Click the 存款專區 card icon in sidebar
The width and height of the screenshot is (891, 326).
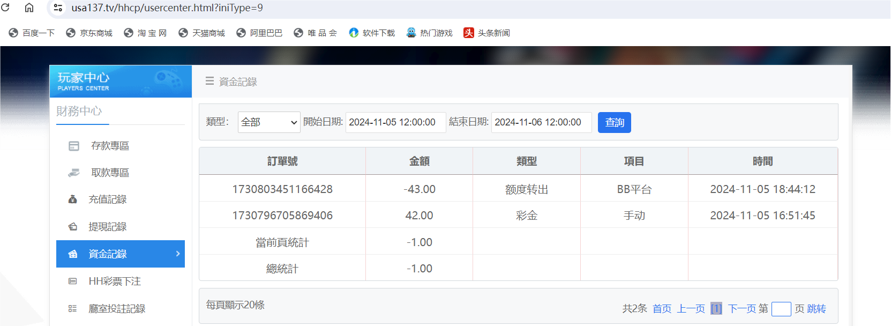[x=74, y=146]
